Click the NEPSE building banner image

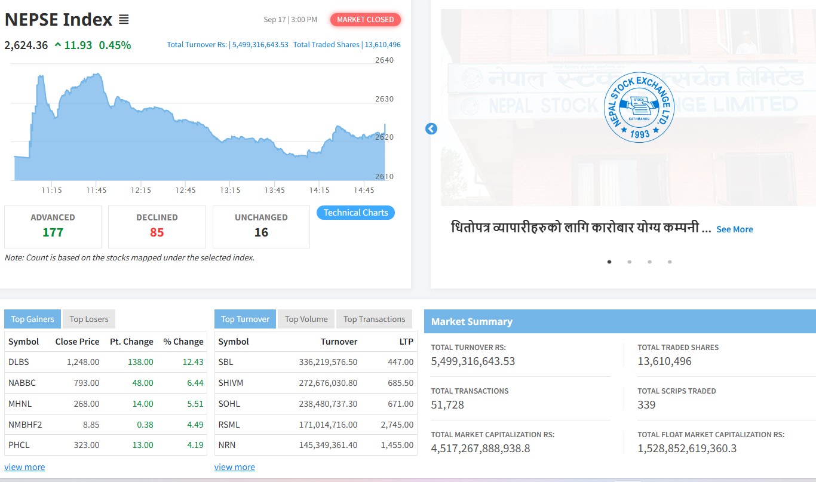click(x=628, y=108)
